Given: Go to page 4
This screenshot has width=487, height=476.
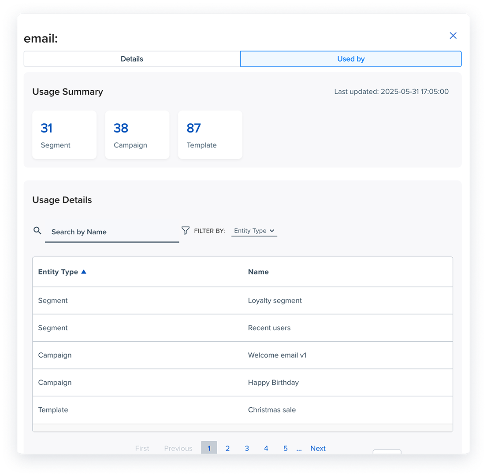Looking at the screenshot, I should (x=266, y=448).
